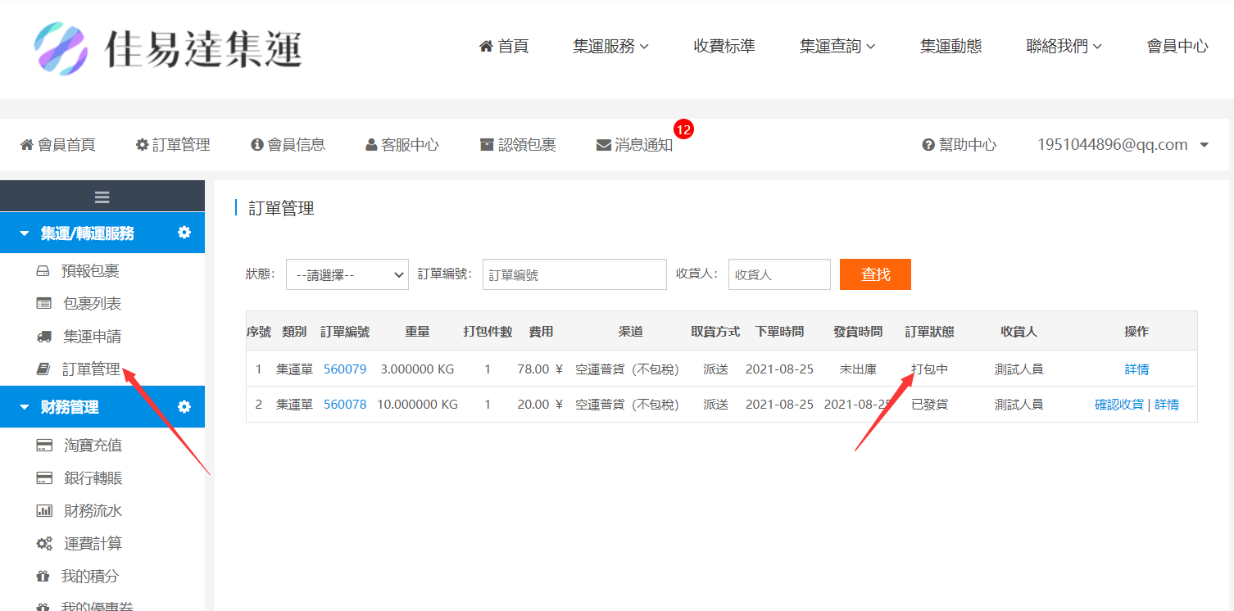Click the gear icon on 集運/轉運服務 header
This screenshot has height=611, width=1234.
184,233
